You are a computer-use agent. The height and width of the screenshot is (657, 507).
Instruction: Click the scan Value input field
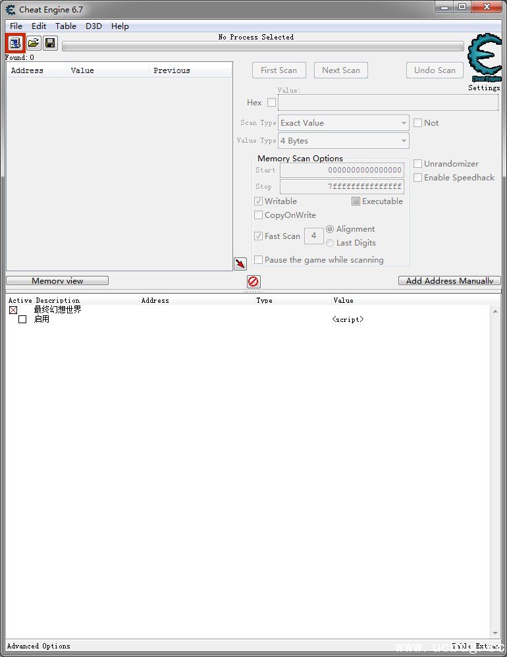click(388, 103)
